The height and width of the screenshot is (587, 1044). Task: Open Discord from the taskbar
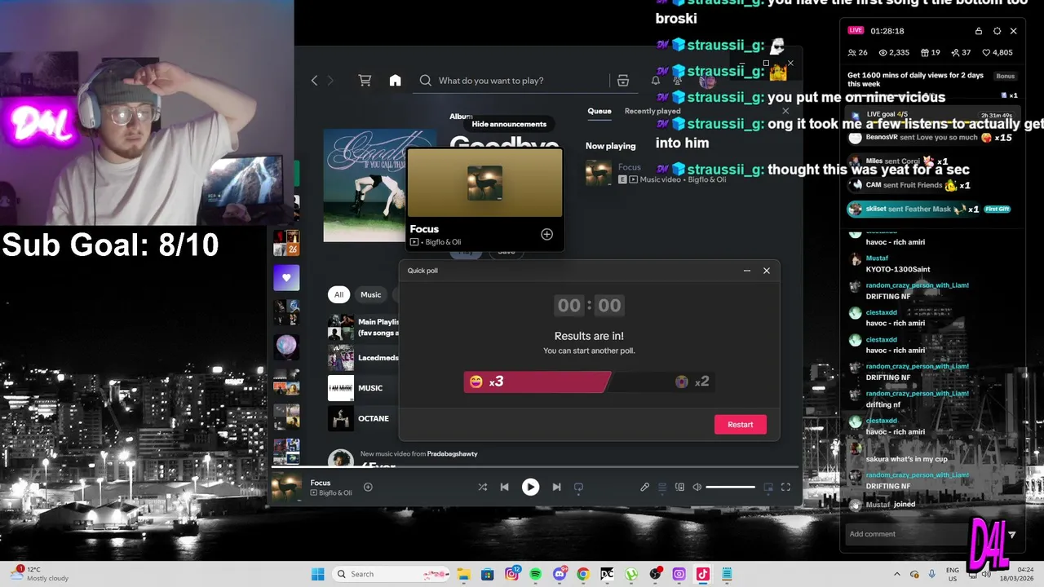tap(560, 574)
